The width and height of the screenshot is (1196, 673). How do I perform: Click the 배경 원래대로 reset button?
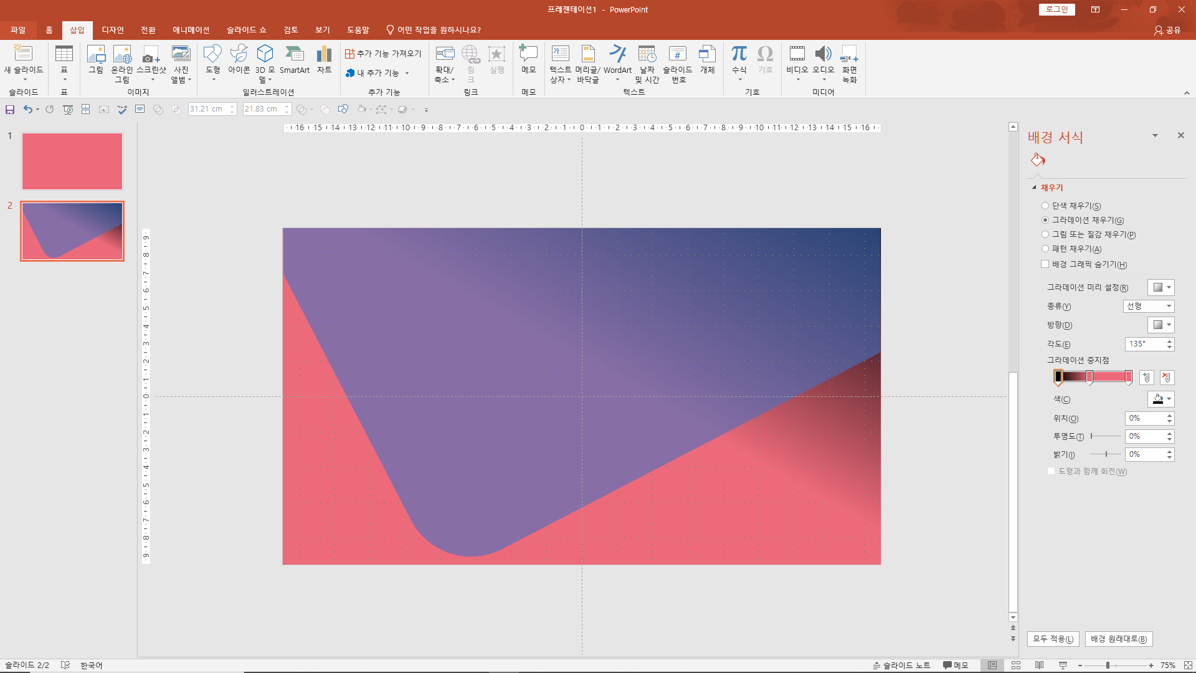[1118, 639]
